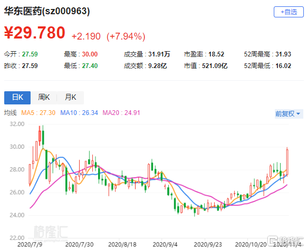Image resolution: width=307 pixels, height=250 pixels.
Task: Switch to the 日K daily chart tab
Action: tap(17, 97)
